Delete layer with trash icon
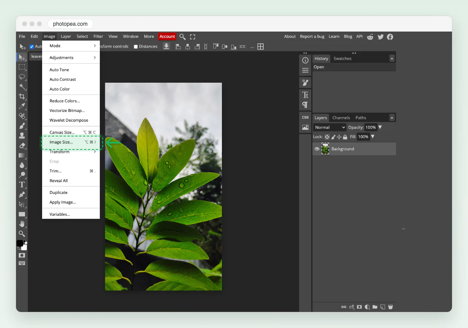Screen dimensions: 468x328 390,307
